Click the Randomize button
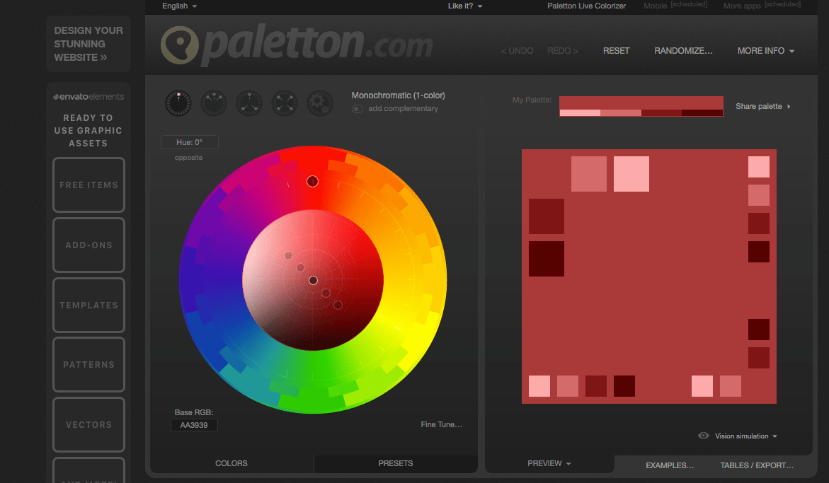Viewport: 829px width, 483px height. pos(683,50)
